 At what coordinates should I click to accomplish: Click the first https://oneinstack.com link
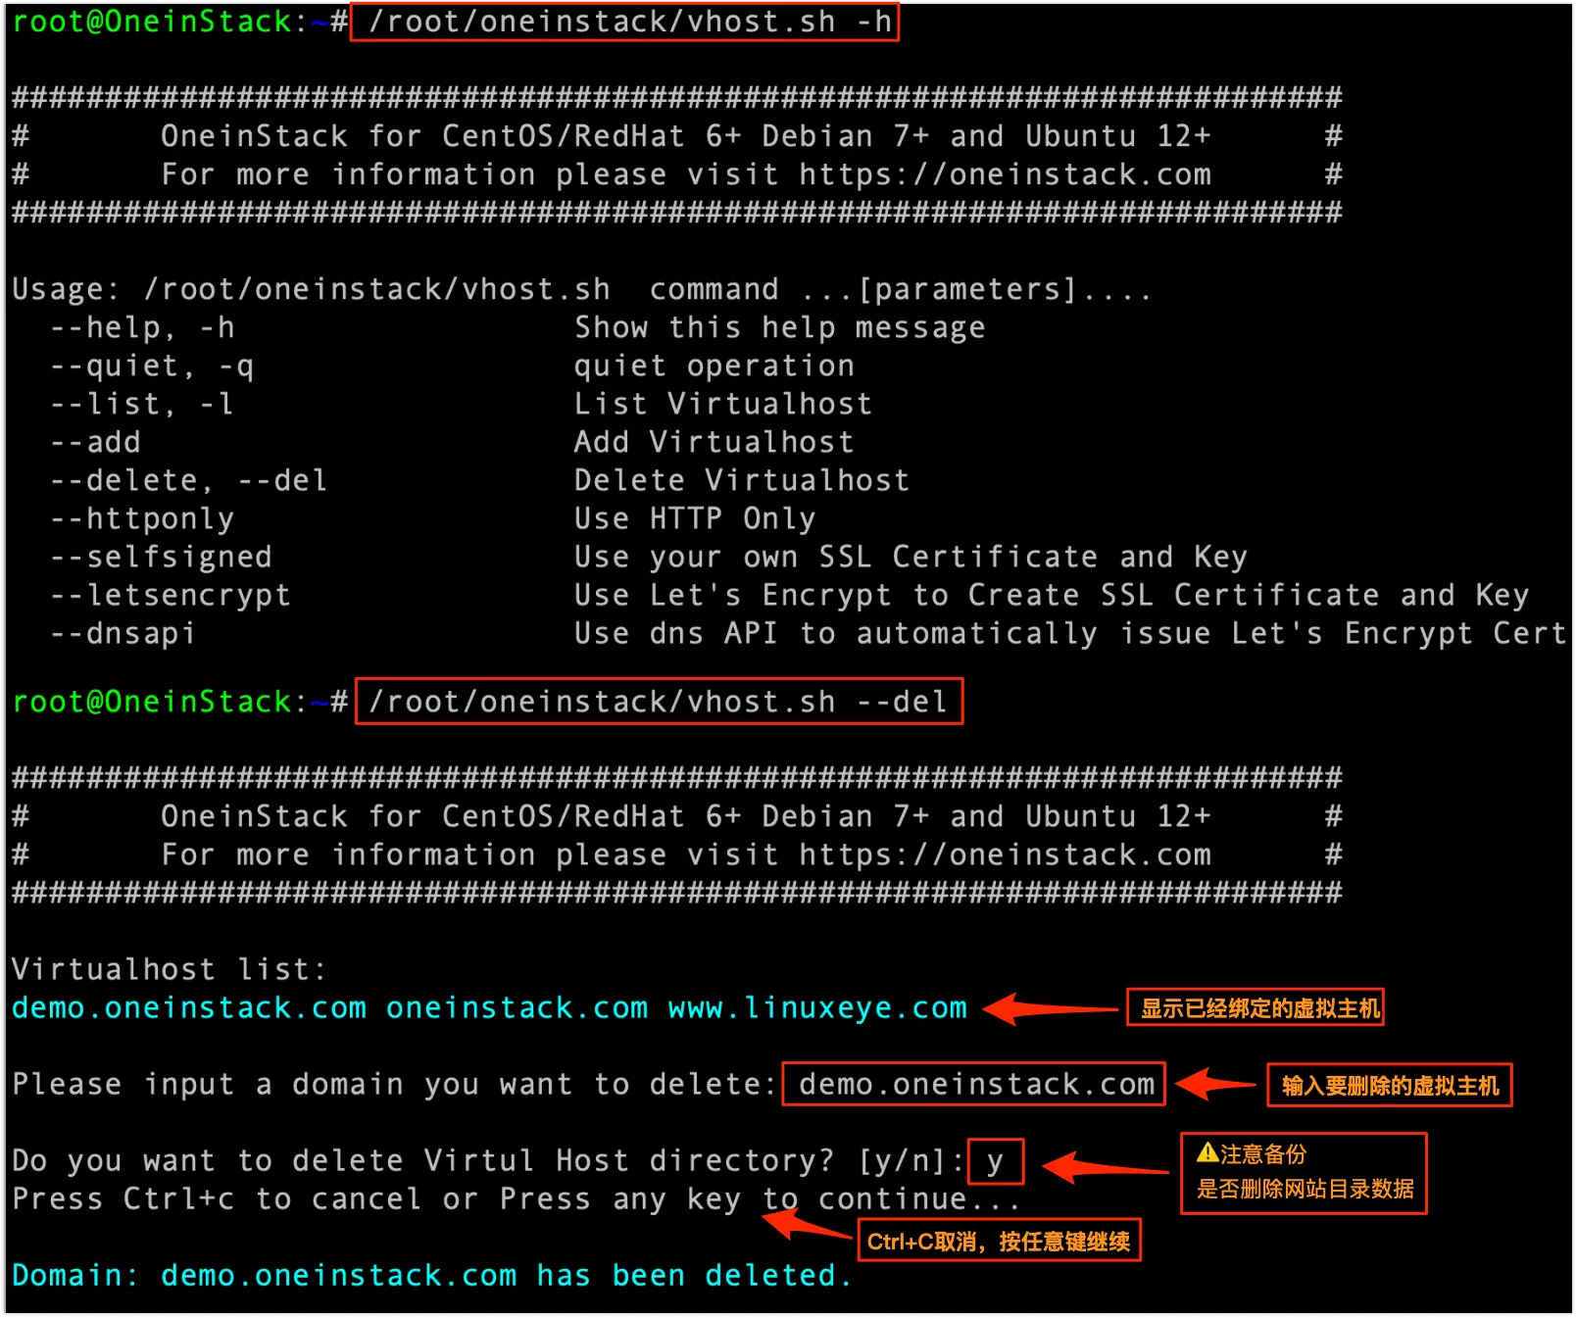coord(1006,174)
